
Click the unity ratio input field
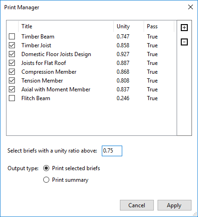pos(112,151)
